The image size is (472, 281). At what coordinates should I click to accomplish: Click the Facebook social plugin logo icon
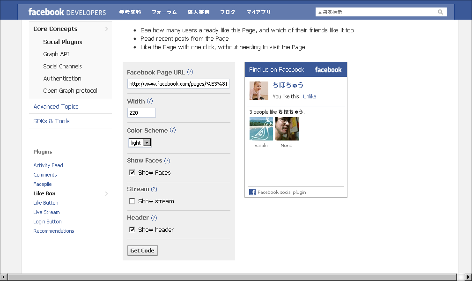(252, 192)
